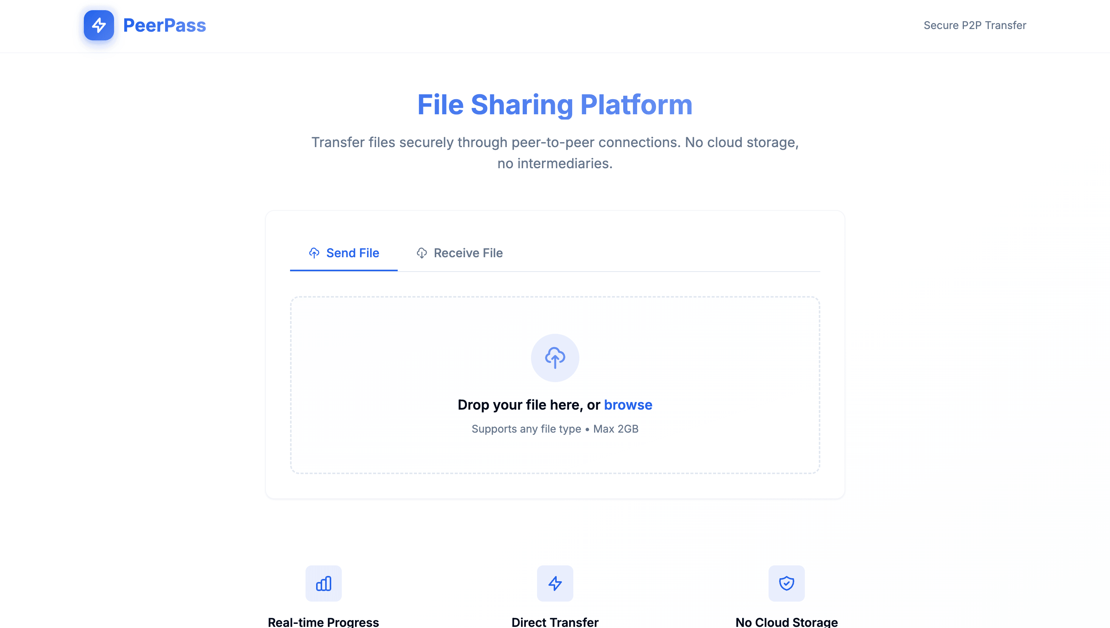Click the Receive File cloud download icon
Screen dimensions: 1110x628
[421, 253]
